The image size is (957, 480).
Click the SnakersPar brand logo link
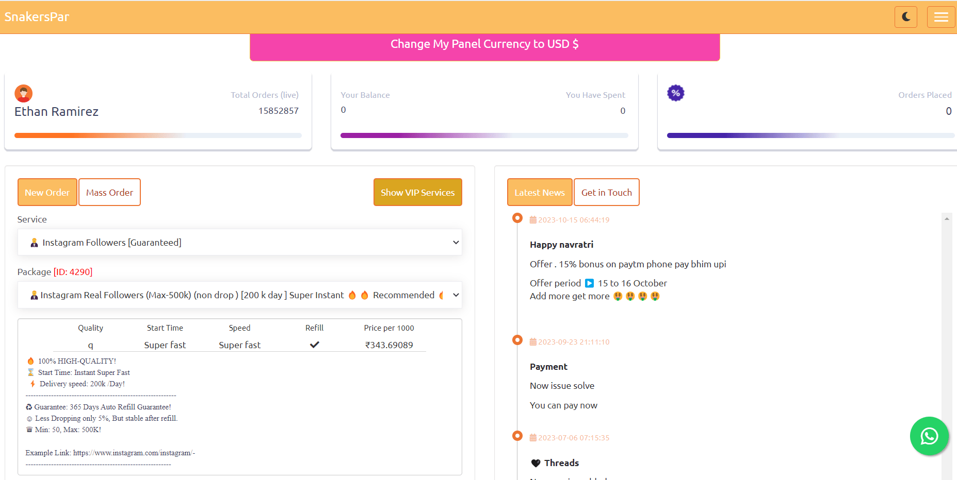click(37, 17)
